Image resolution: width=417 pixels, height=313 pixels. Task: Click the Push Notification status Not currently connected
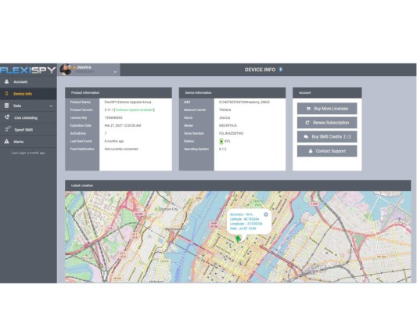coord(121,149)
